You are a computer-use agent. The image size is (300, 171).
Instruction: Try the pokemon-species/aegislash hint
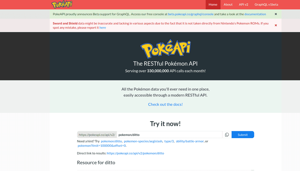click(143, 141)
